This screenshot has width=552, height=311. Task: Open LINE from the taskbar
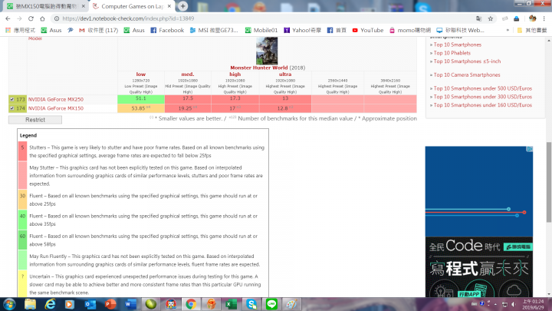click(x=271, y=304)
